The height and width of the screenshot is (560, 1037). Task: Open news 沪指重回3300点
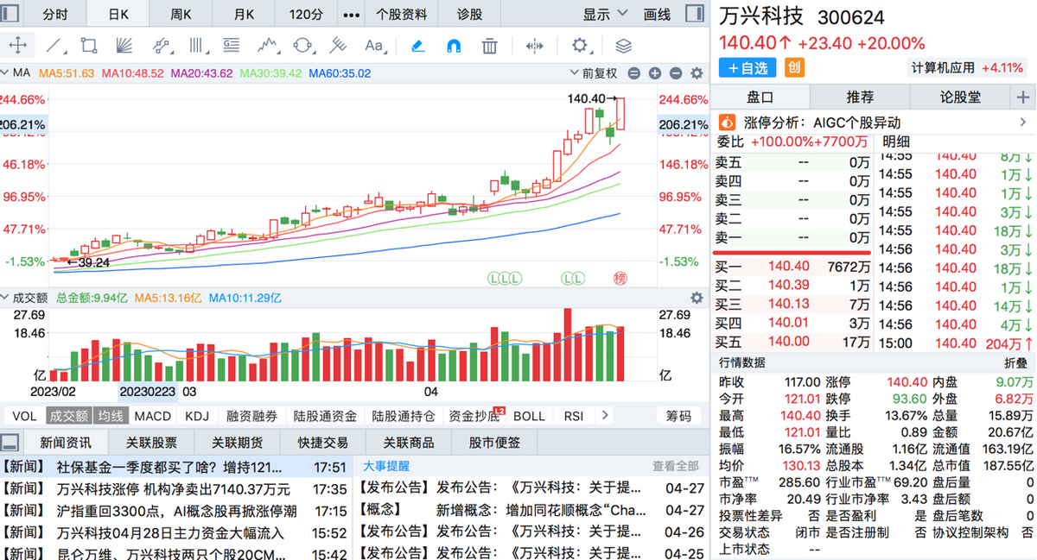click(176, 511)
